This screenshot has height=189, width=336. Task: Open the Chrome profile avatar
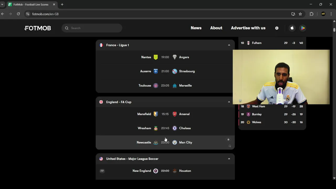pos(323,14)
